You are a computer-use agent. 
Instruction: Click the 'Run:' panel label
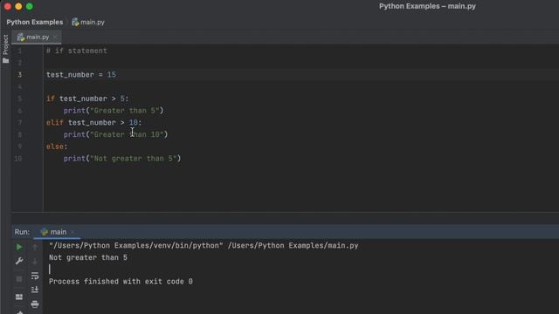click(22, 232)
